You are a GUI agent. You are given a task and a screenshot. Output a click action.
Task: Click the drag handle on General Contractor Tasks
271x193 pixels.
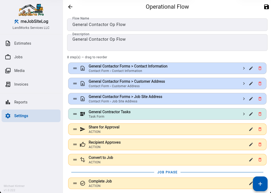click(x=75, y=114)
